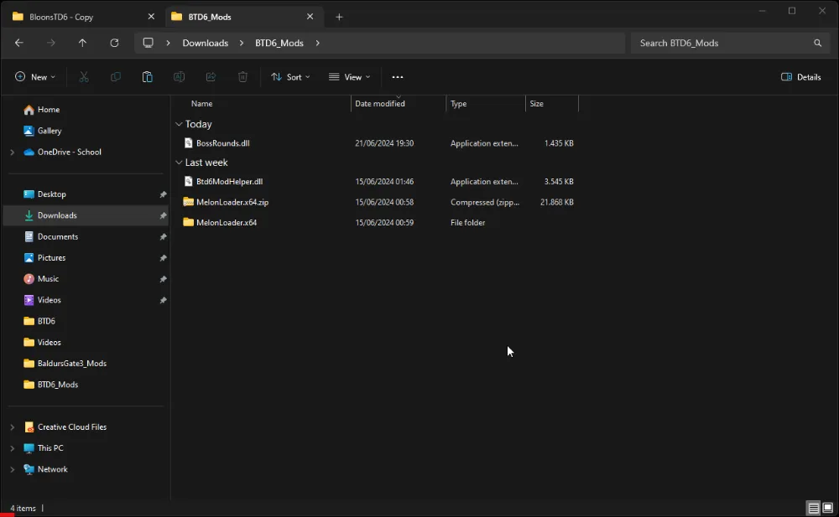Expand This PC in the sidebar

[x=12, y=447]
